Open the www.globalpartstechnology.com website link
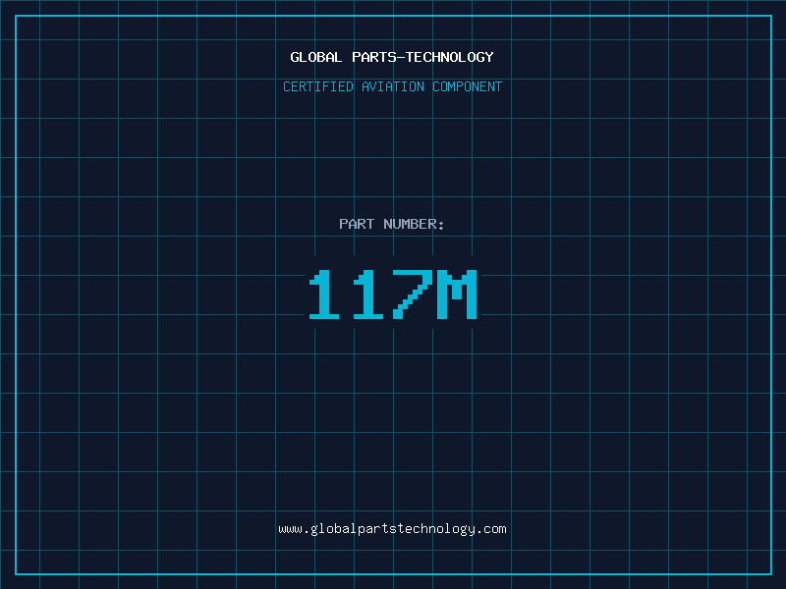 click(x=392, y=529)
